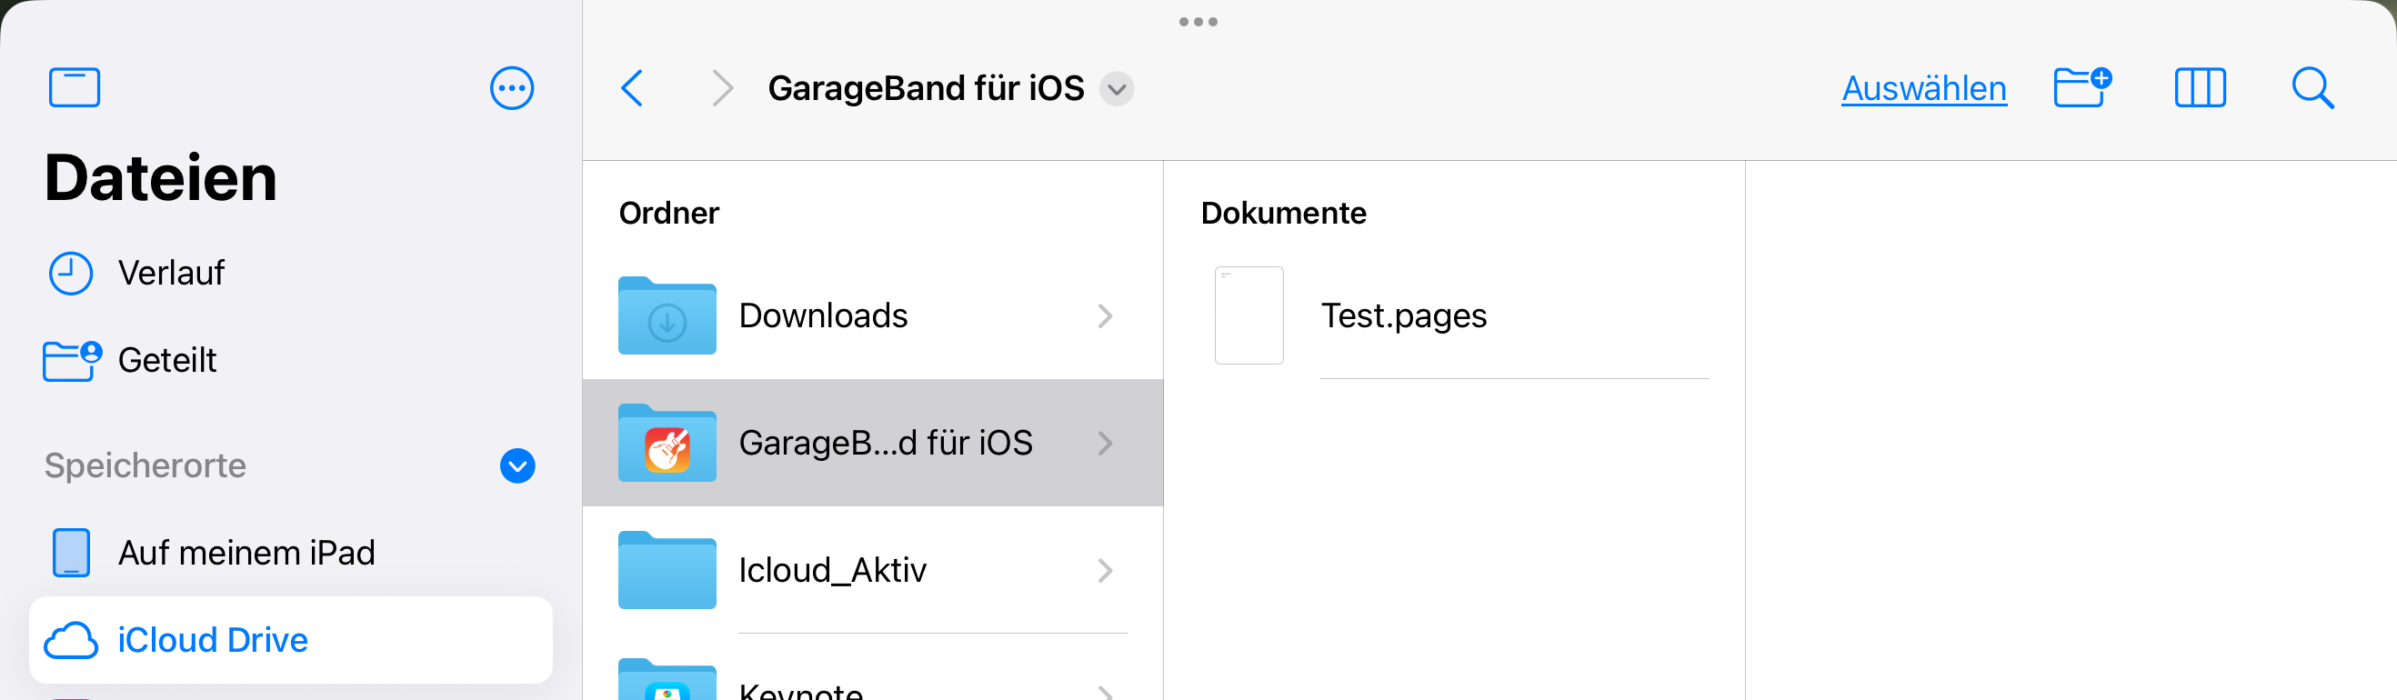Viewport: 2397px width, 700px height.
Task: Open the Test.pages document thumbnail
Action: point(1249,315)
